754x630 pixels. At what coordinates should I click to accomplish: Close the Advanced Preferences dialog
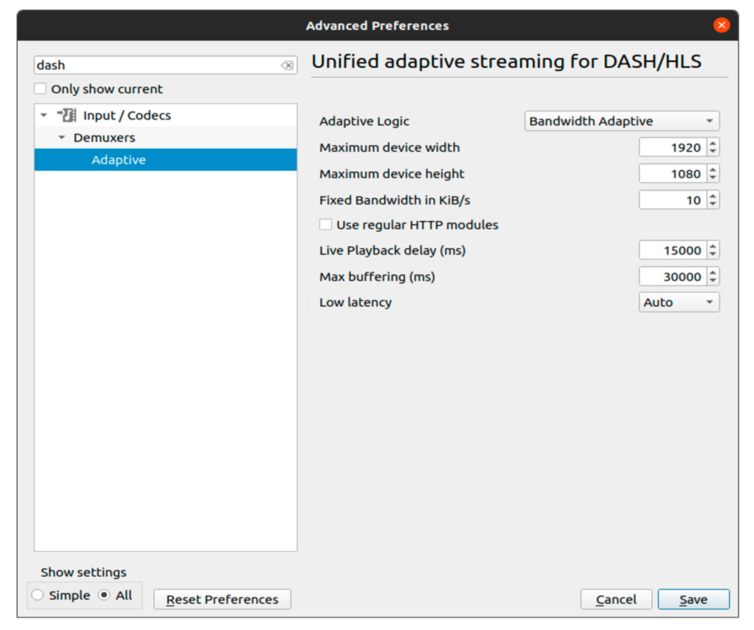(721, 25)
